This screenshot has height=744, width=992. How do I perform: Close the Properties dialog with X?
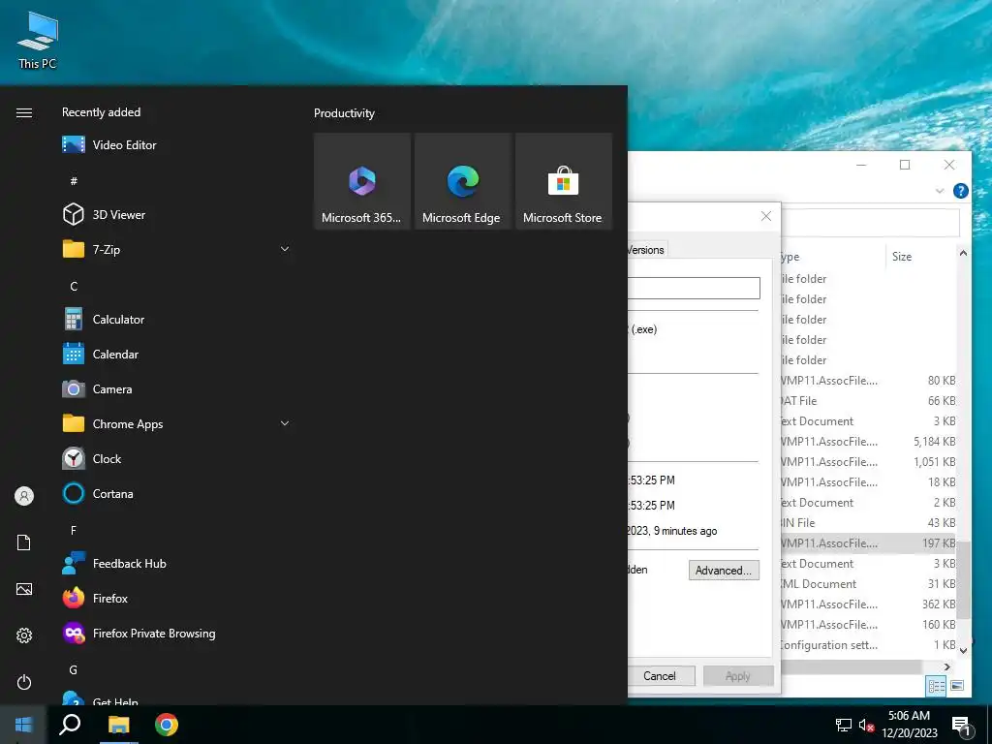tap(766, 216)
